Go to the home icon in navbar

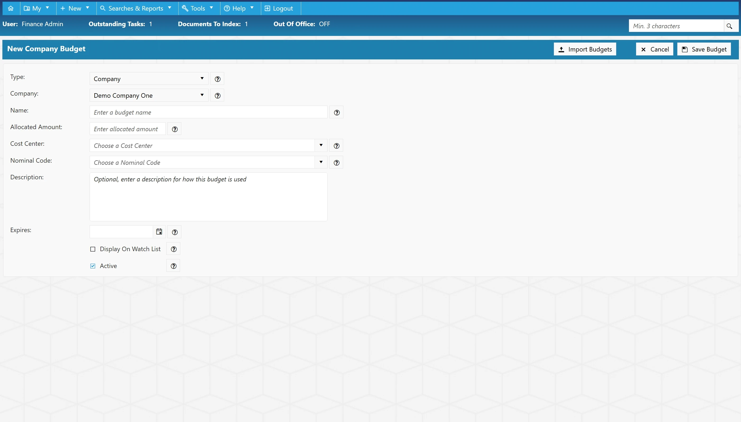(x=11, y=8)
